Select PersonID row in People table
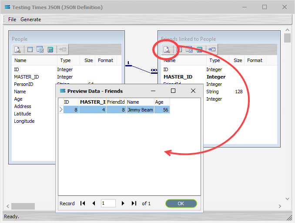 [34, 84]
